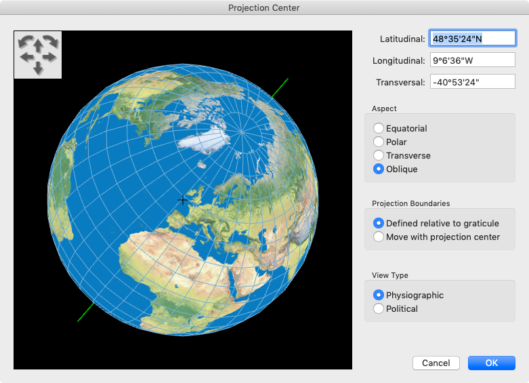Choose the Polar aspect
Viewport: 529px width, 383px height.
(x=379, y=142)
